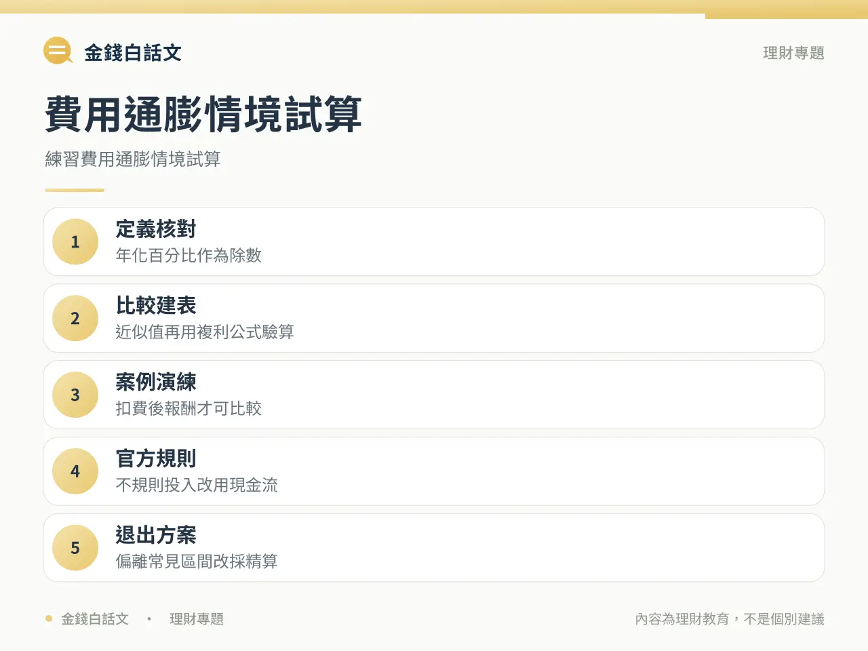This screenshot has height=651, width=868.
Task: Click the footer 金錢白話文 text
Action: [x=95, y=619]
